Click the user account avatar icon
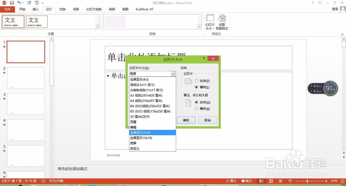 pos(343,9)
